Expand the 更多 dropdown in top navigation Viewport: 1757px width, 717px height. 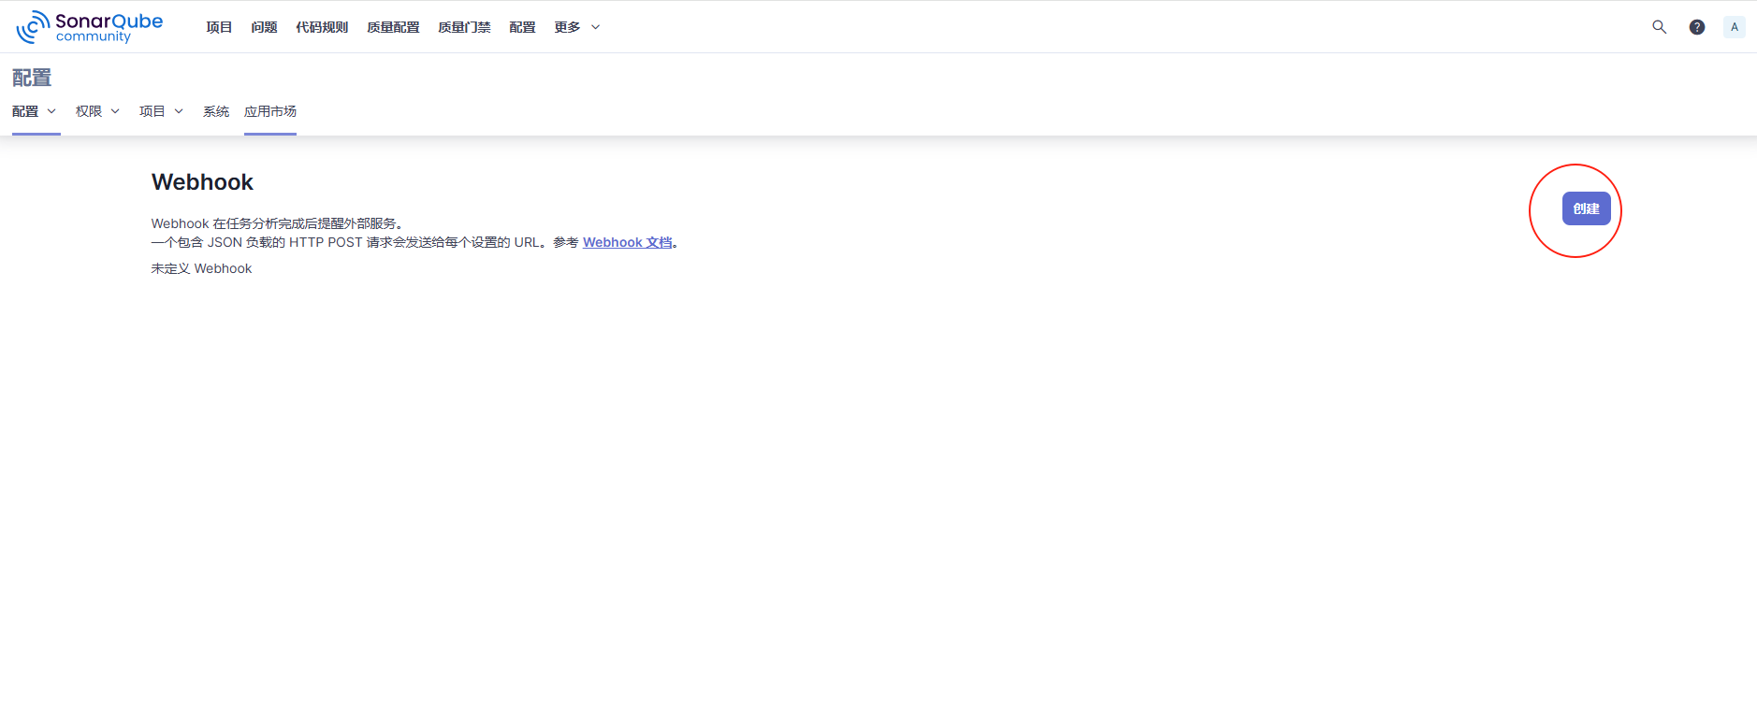coord(576,27)
